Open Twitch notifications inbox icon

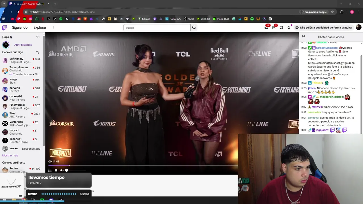point(266,27)
